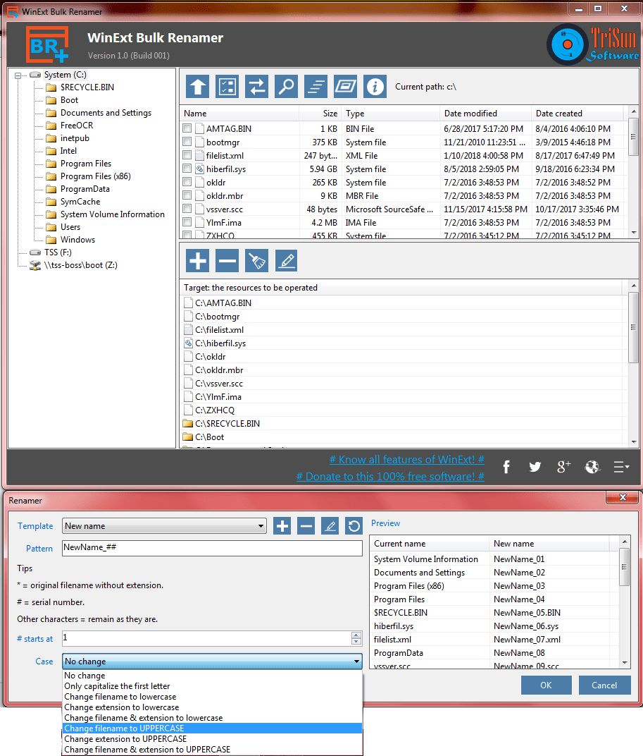Add resources with the plus icon
Image resolution: width=643 pixels, height=756 pixels.
(196, 260)
